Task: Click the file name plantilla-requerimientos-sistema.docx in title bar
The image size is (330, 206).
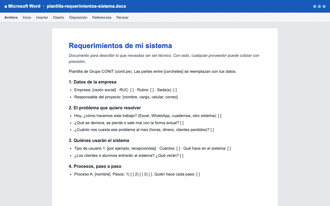Action: [x=87, y=6]
